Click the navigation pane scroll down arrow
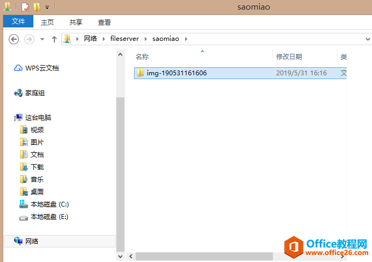Screen dimensions: 372x262 [120, 256]
